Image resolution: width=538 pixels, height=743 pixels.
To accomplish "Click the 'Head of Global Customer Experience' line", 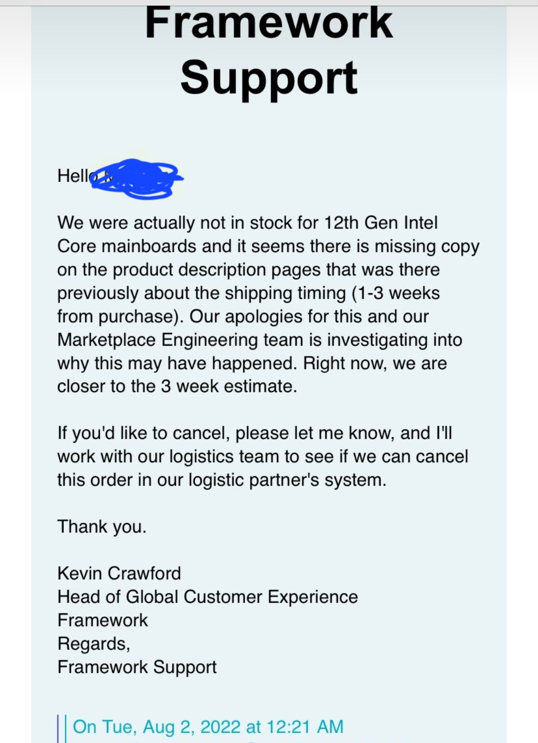I will point(207,596).
